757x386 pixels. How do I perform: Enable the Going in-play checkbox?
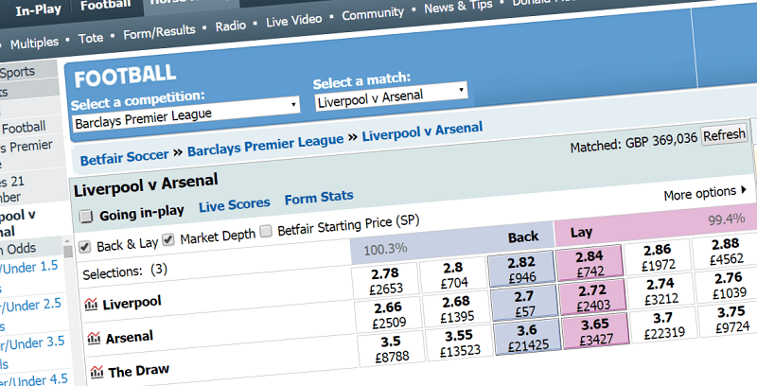86,217
